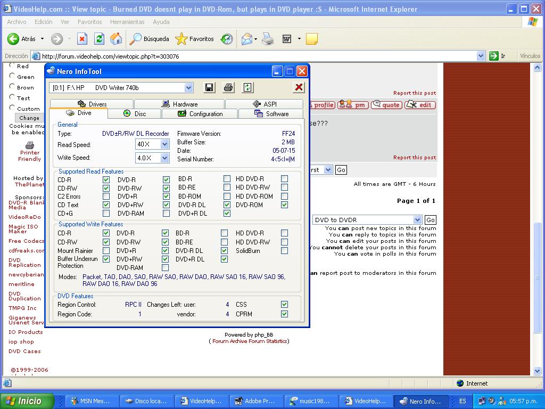Click the Ir go button
545x409 pixels.
point(498,56)
